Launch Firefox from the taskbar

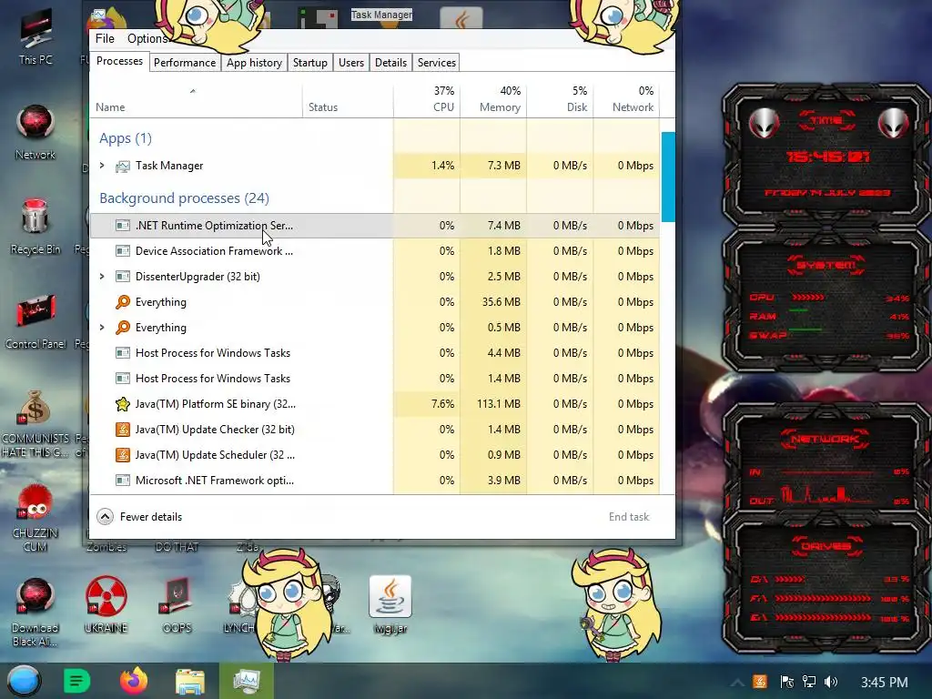133,681
